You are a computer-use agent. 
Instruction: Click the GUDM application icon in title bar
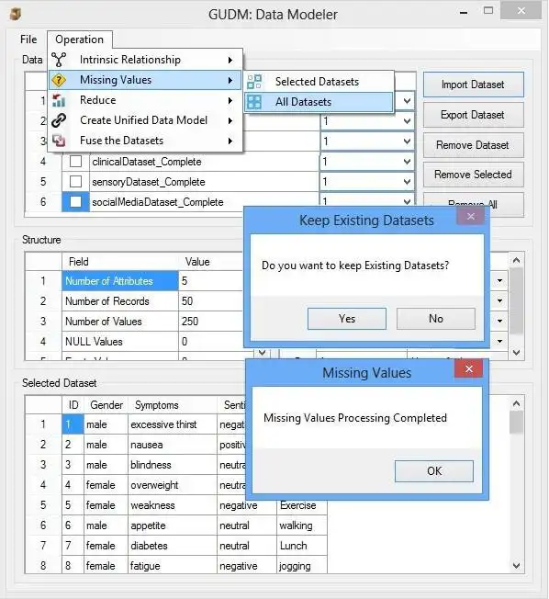(16, 15)
